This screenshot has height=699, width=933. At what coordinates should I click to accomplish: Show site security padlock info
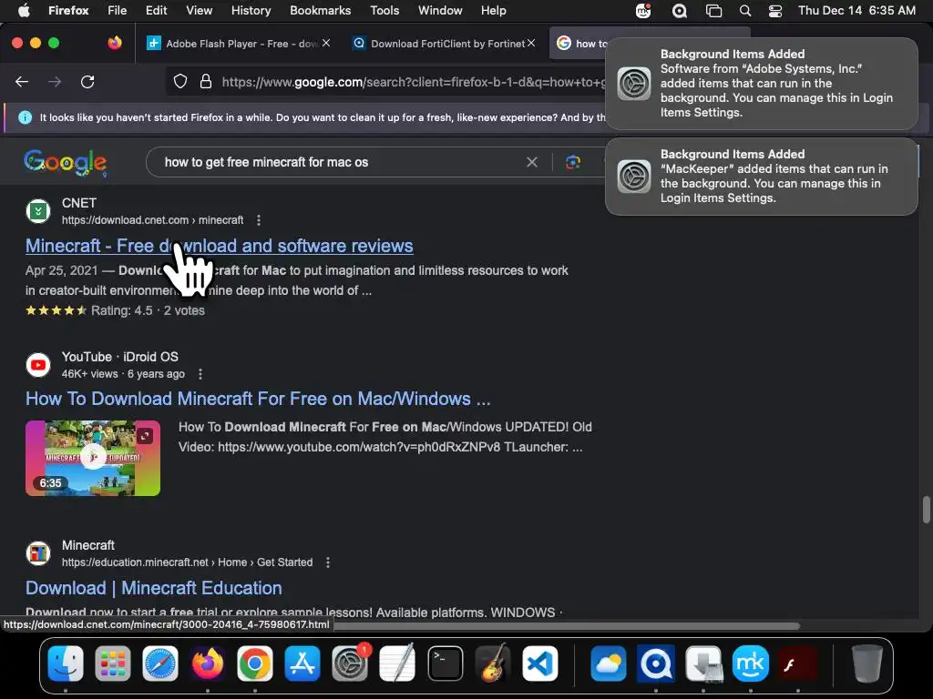pos(206,81)
